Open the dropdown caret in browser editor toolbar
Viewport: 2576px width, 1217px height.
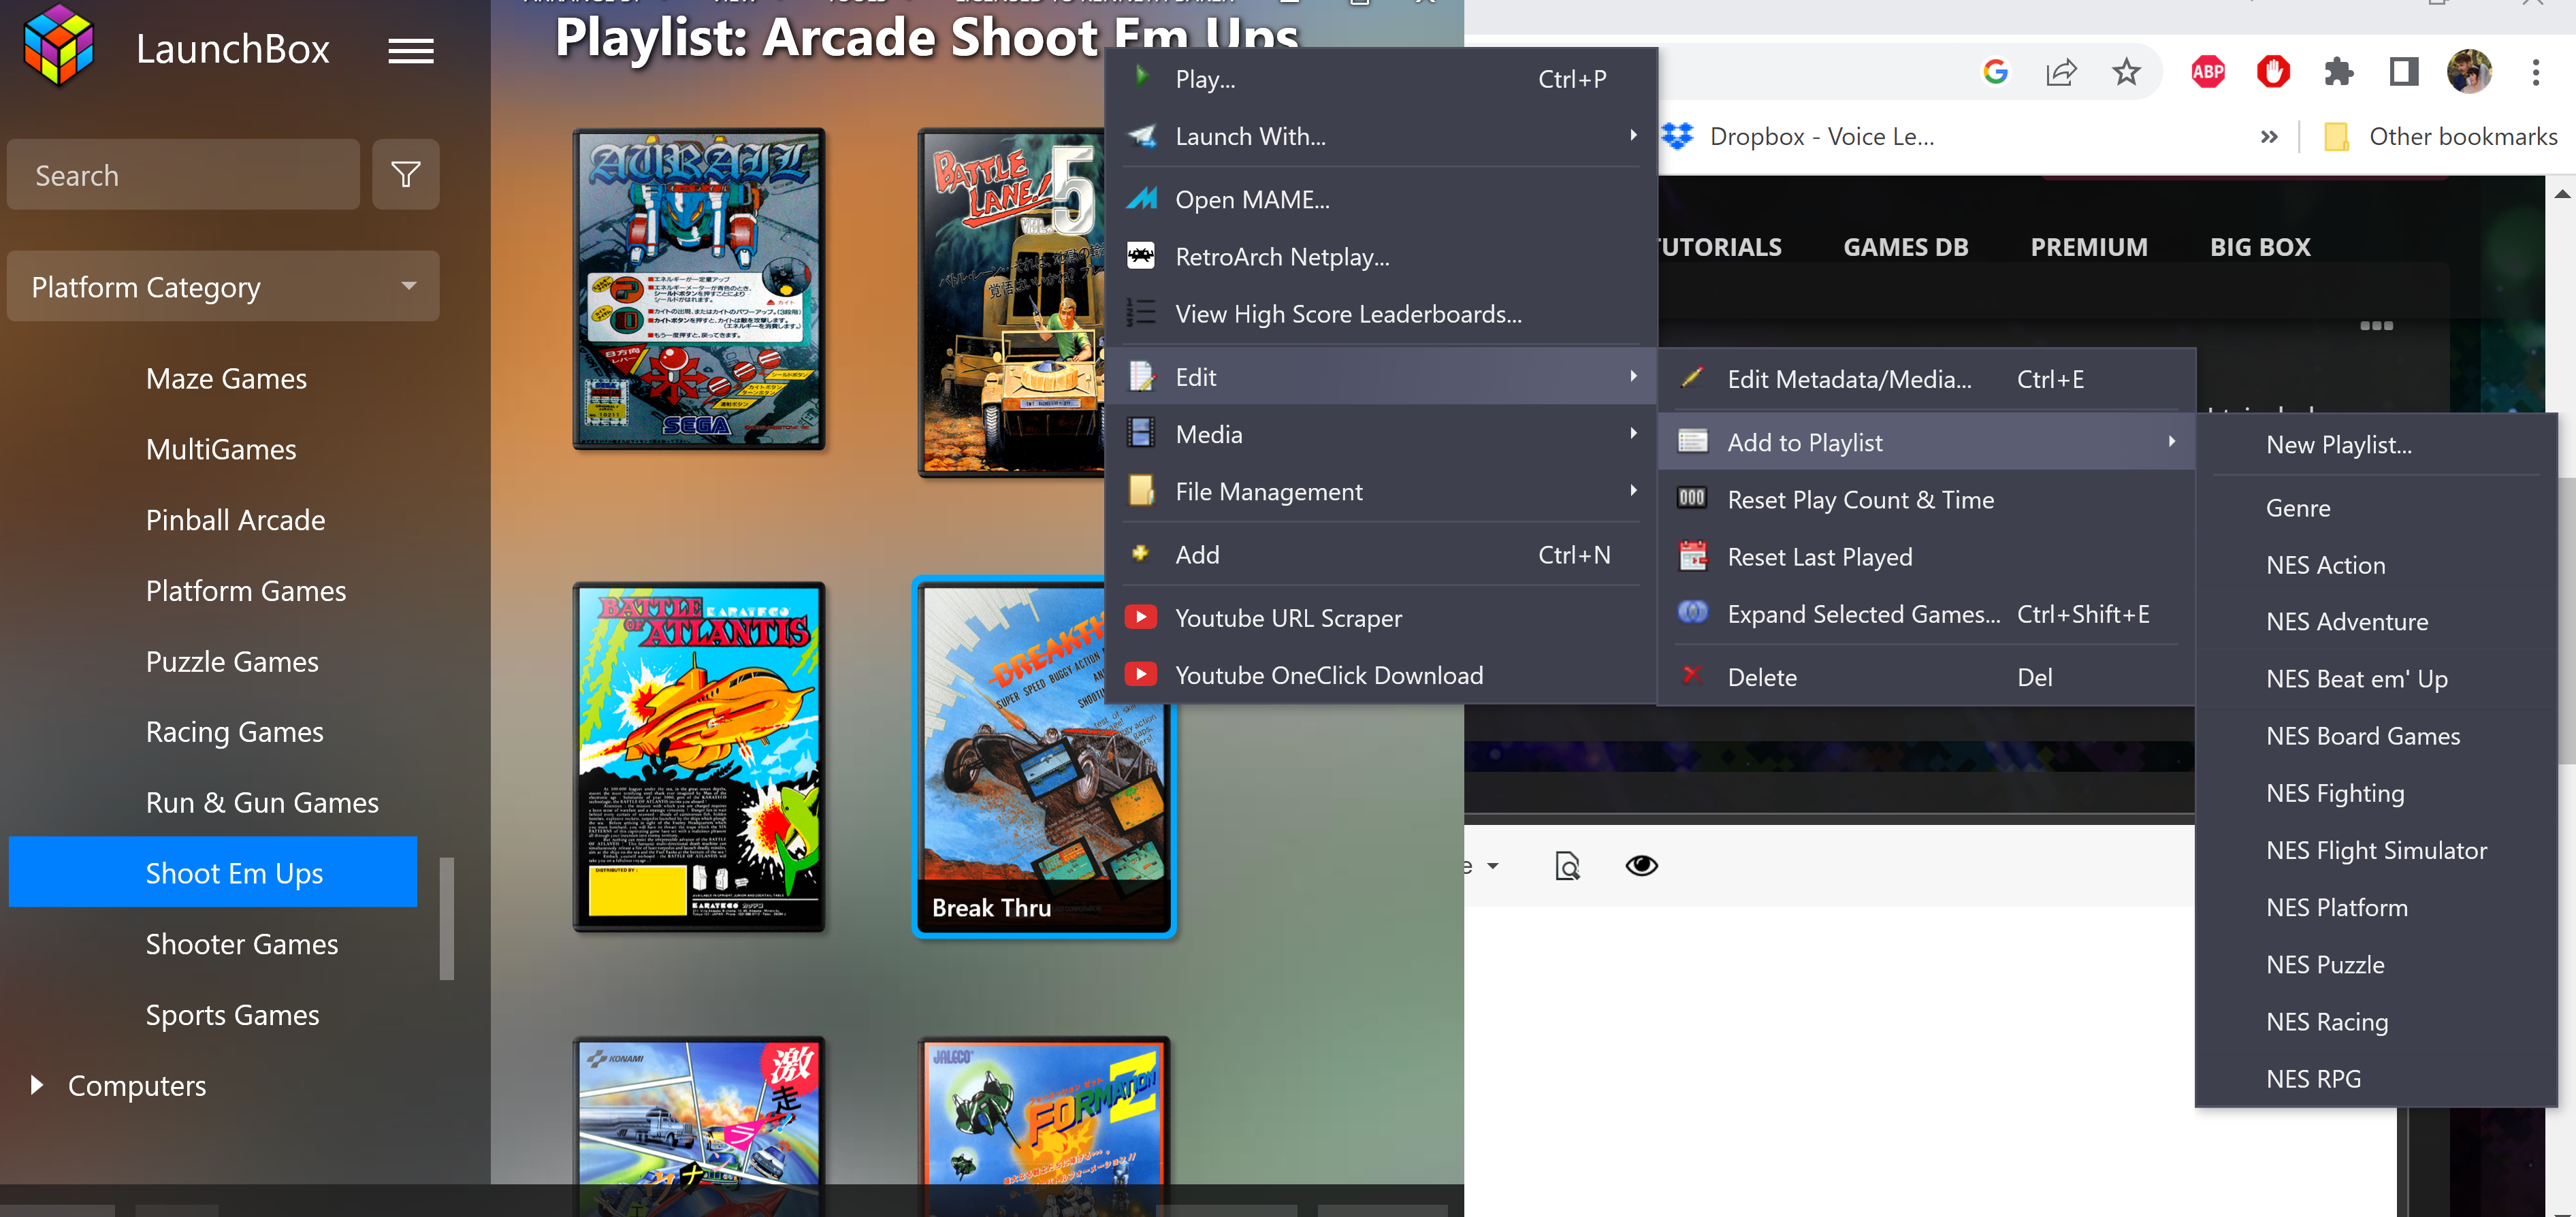1492,866
